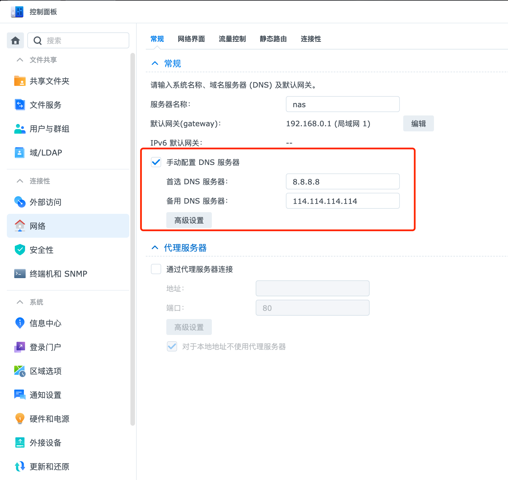Screen dimensions: 508x480
Task: Open File Services (文件服务) icon
Action: (20, 105)
